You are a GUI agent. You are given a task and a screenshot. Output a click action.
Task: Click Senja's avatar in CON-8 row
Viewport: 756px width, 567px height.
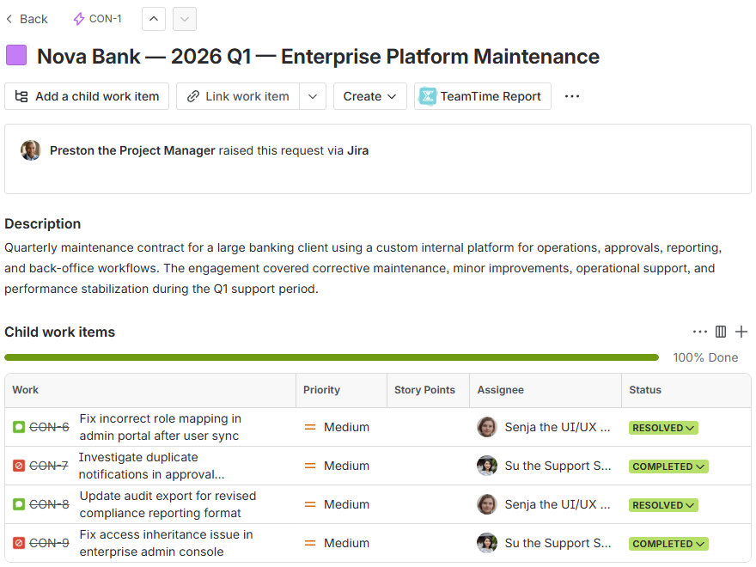coord(487,504)
